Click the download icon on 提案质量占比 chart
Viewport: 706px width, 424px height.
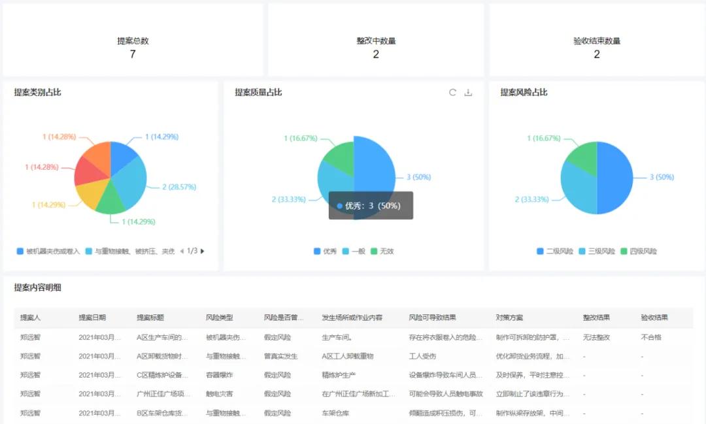tap(468, 92)
